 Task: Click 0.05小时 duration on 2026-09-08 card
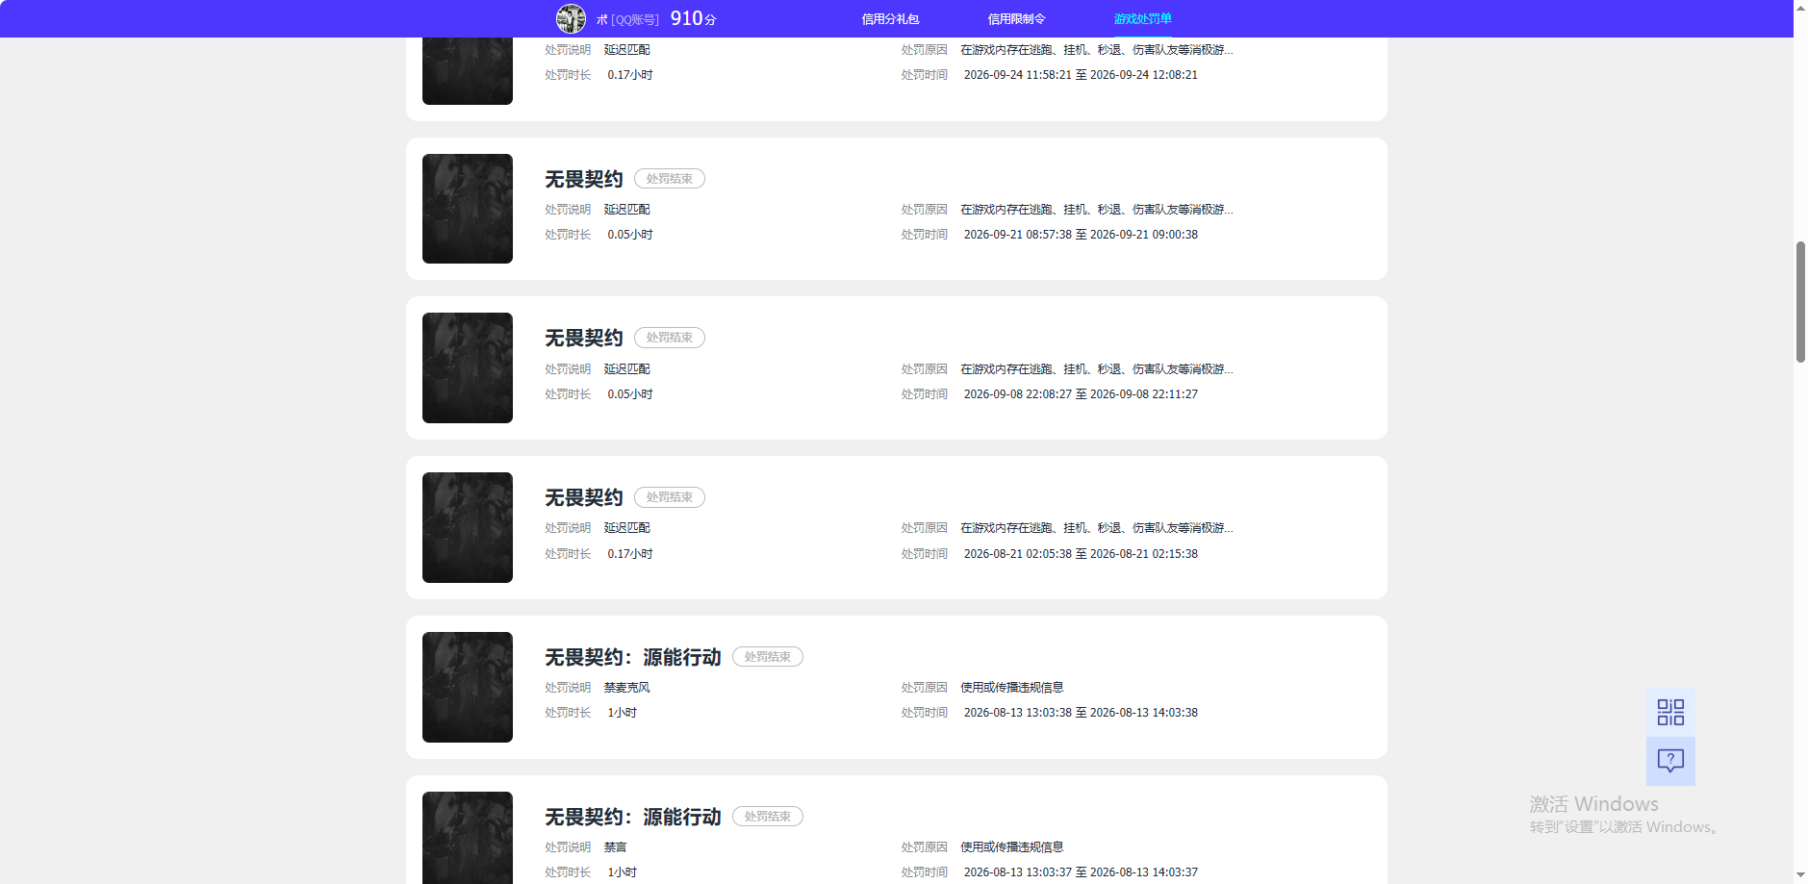(x=630, y=394)
